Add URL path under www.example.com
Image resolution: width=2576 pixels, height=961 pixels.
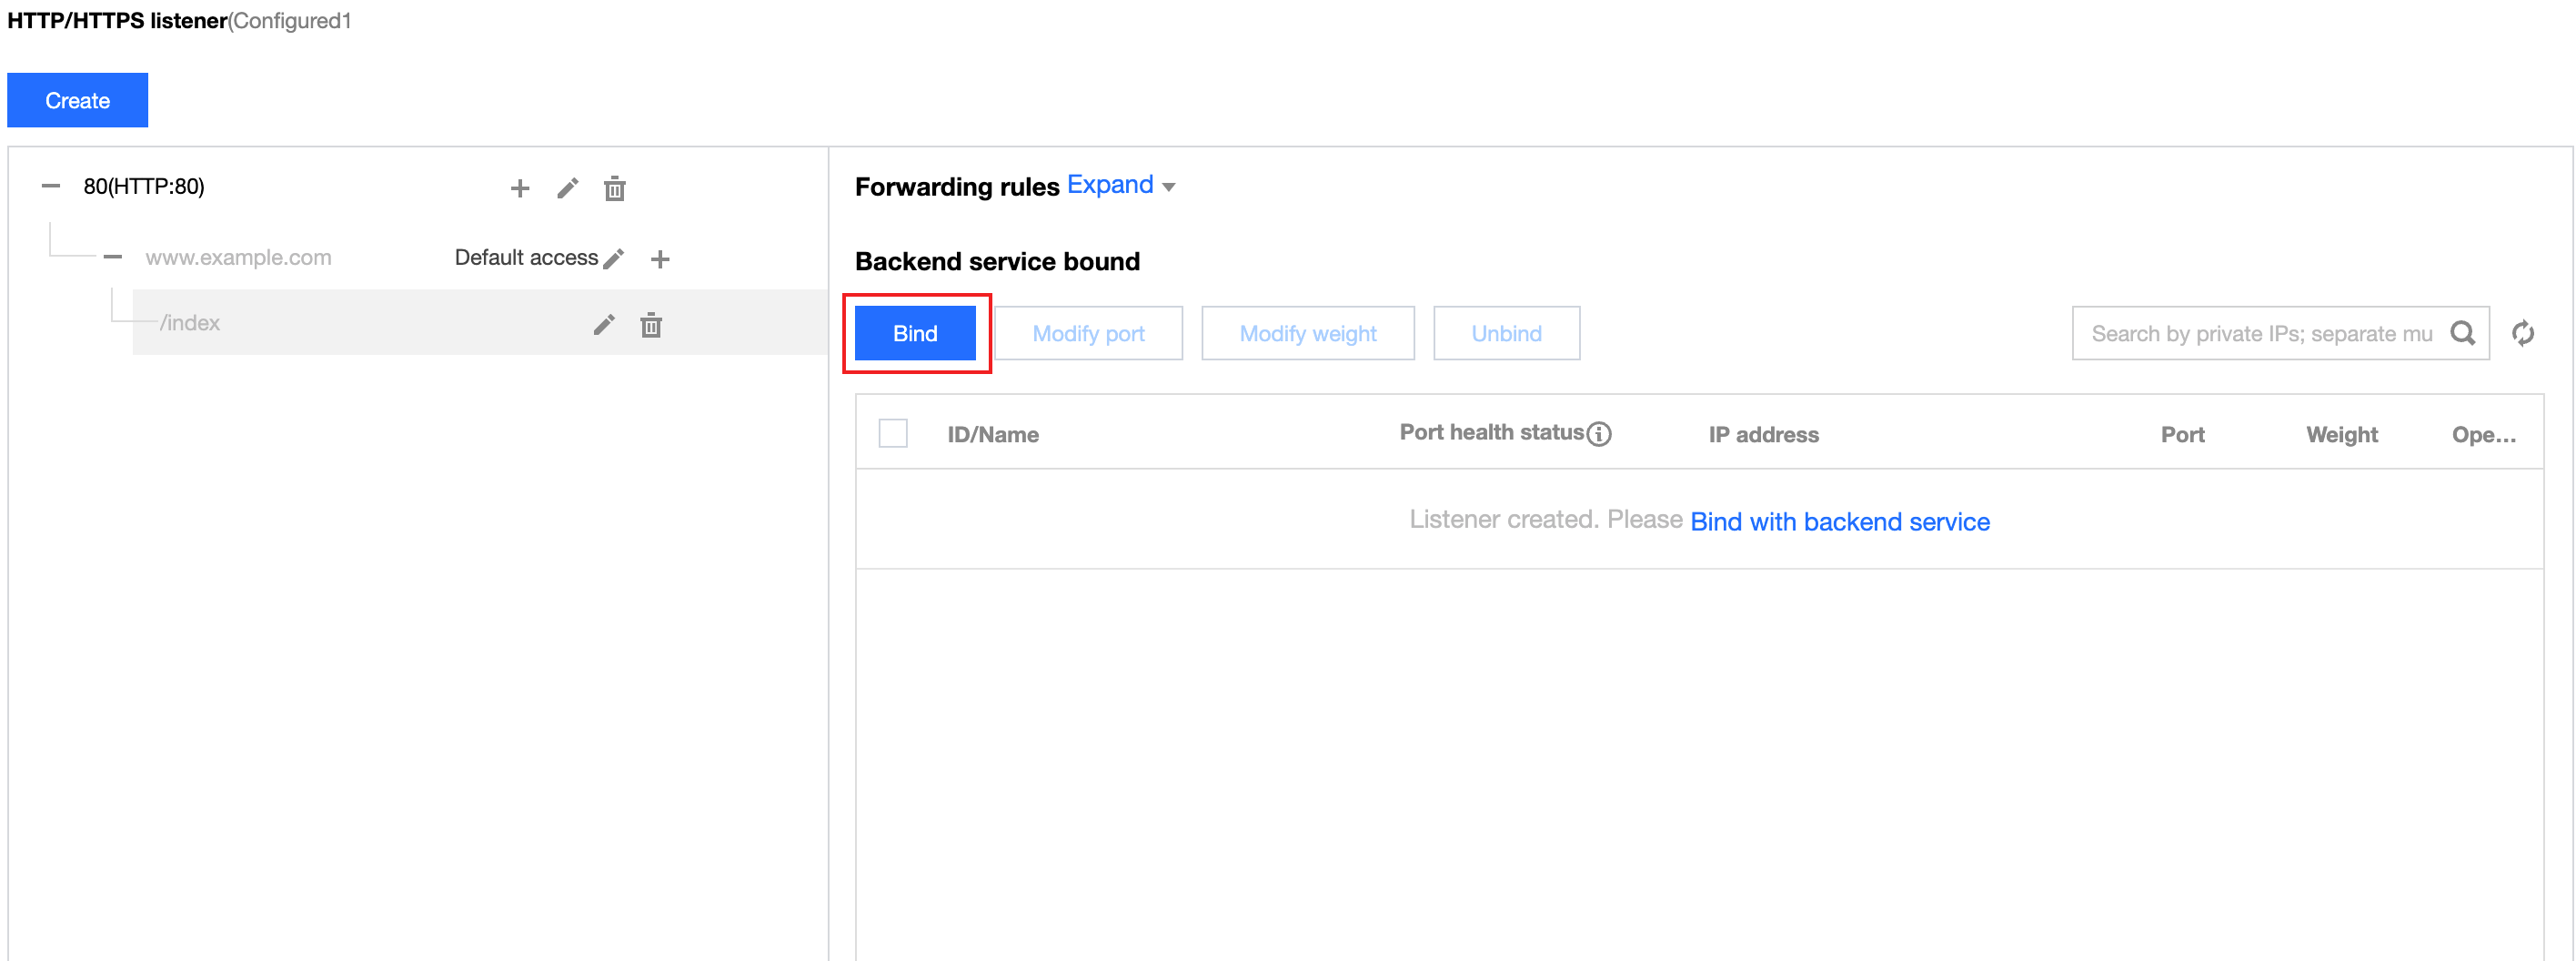point(659,259)
